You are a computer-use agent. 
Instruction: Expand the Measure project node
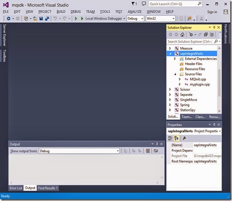pos(170,48)
